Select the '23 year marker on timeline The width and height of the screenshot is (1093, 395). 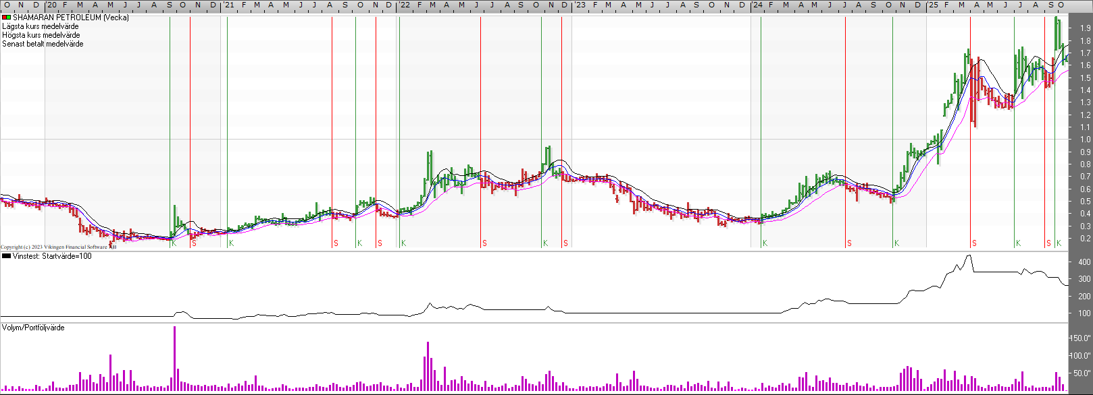(x=580, y=5)
